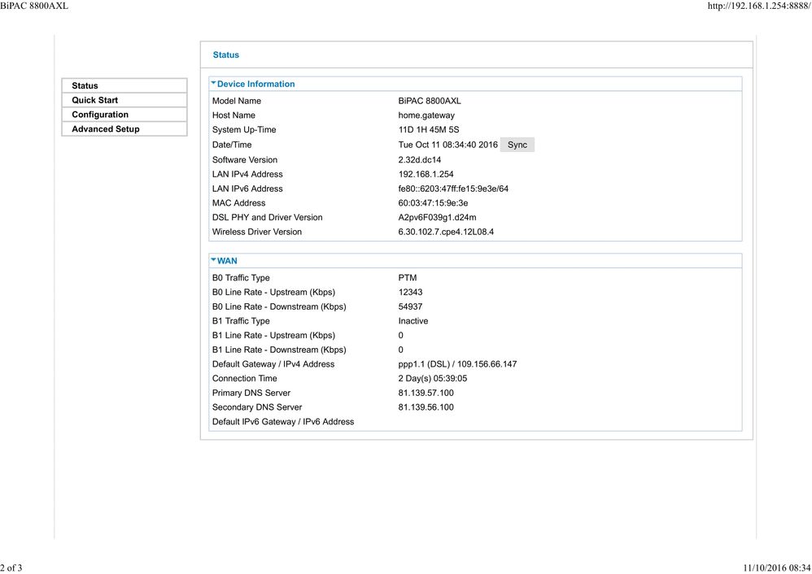Click the BiPAC 8800AXL page header title

[34, 6]
